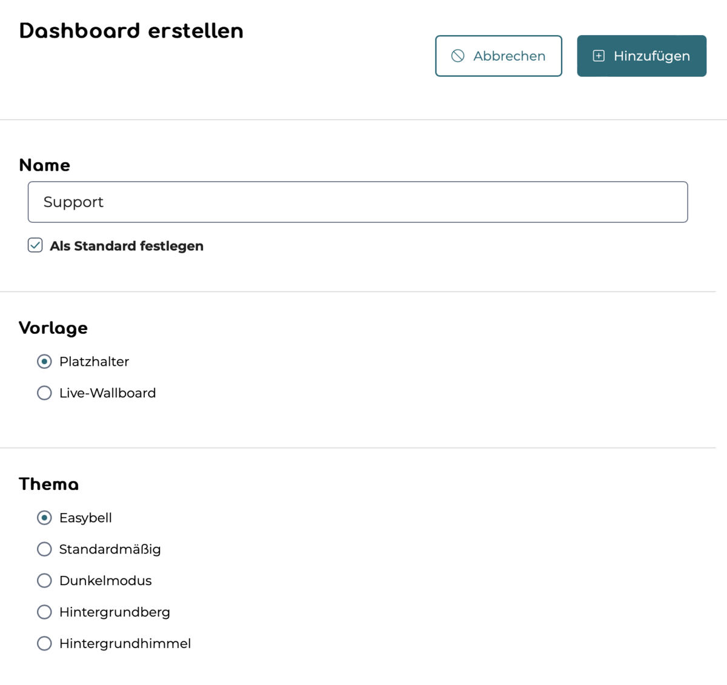Click the Thema section heading
The width and height of the screenshot is (727, 685).
click(x=49, y=484)
